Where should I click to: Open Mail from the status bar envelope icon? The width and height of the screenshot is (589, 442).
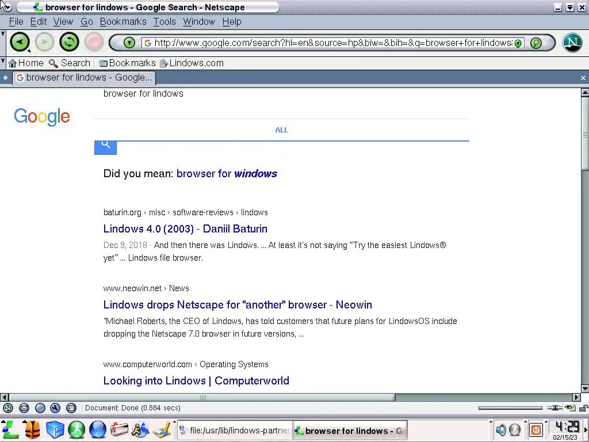point(24,408)
